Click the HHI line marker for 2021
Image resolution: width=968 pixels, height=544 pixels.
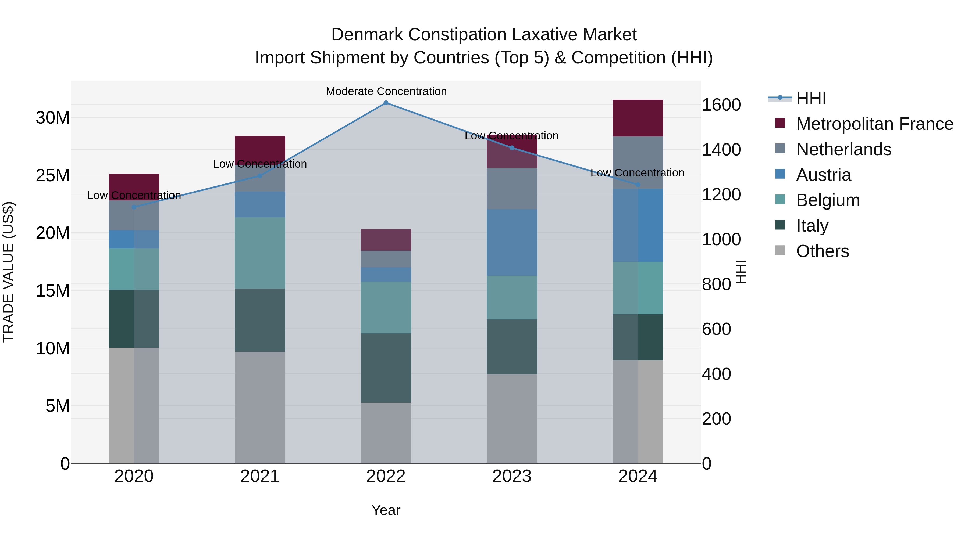(260, 175)
